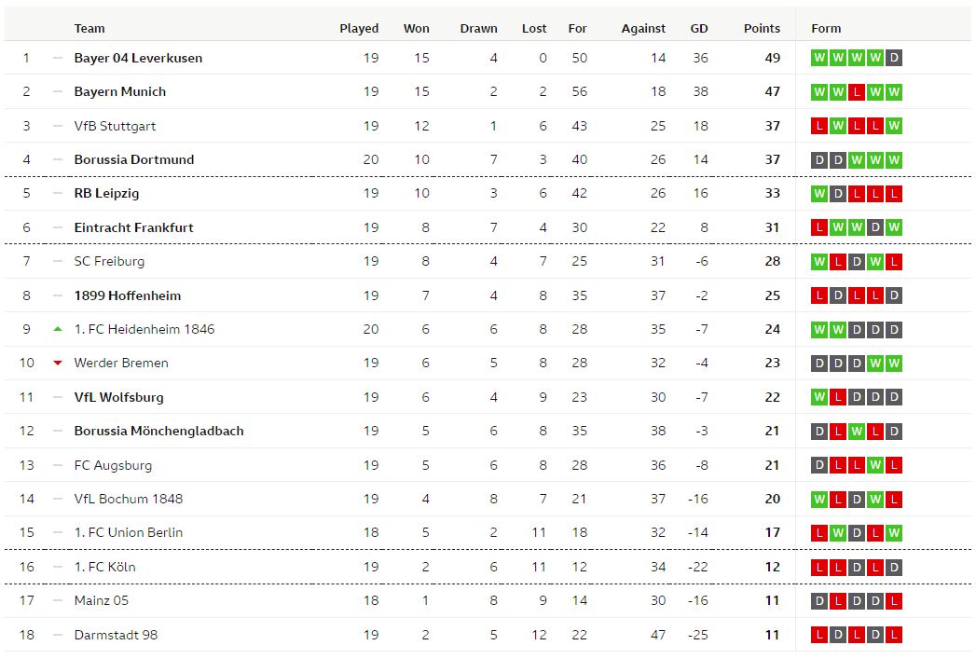Click Leverkusen's grey D form badge
The image size is (976, 659).
point(894,58)
